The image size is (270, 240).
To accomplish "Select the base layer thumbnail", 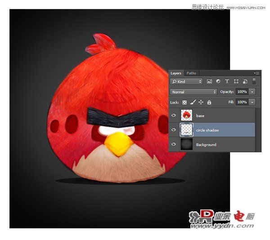I will (x=186, y=116).
